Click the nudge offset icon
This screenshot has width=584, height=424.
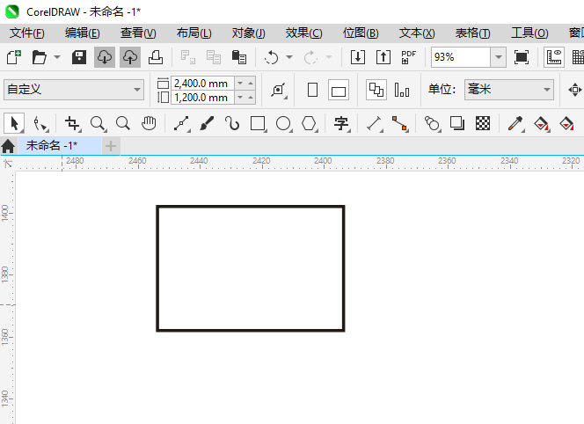click(574, 90)
